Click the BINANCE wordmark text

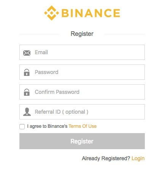pos(91,13)
